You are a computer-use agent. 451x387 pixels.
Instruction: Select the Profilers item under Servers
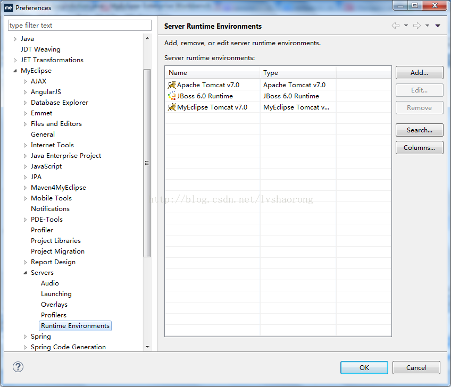[54, 315]
